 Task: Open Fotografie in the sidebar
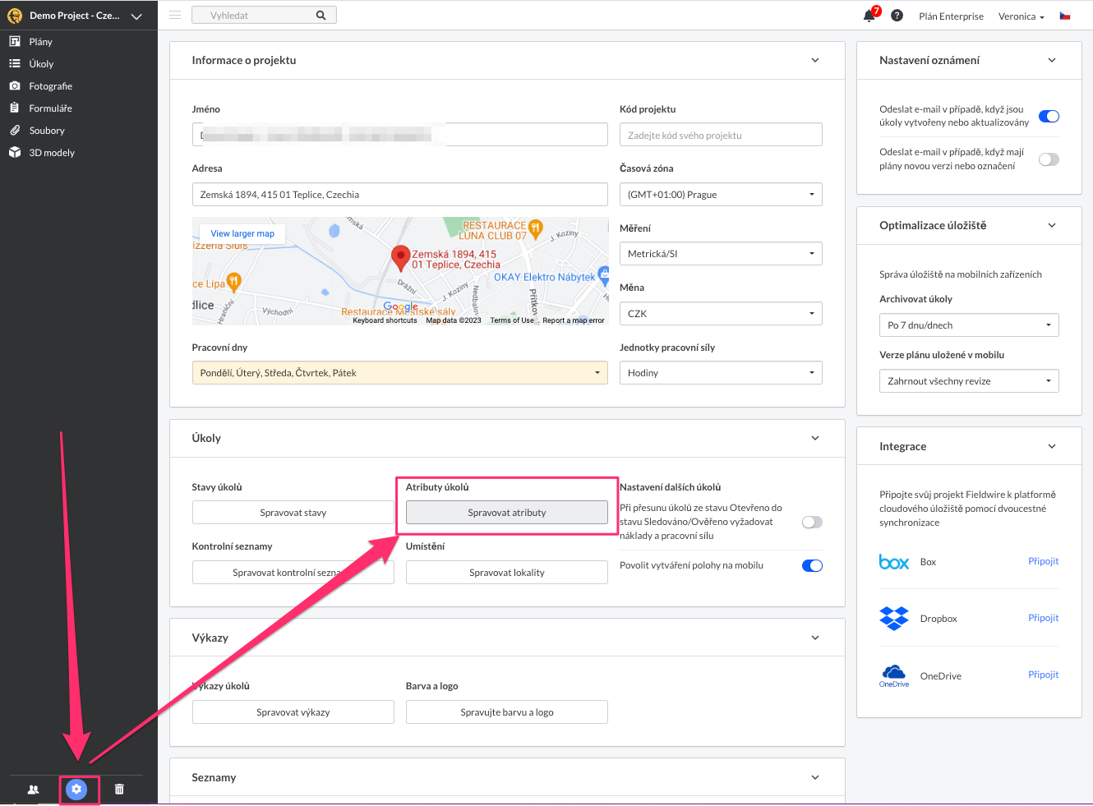(x=50, y=86)
